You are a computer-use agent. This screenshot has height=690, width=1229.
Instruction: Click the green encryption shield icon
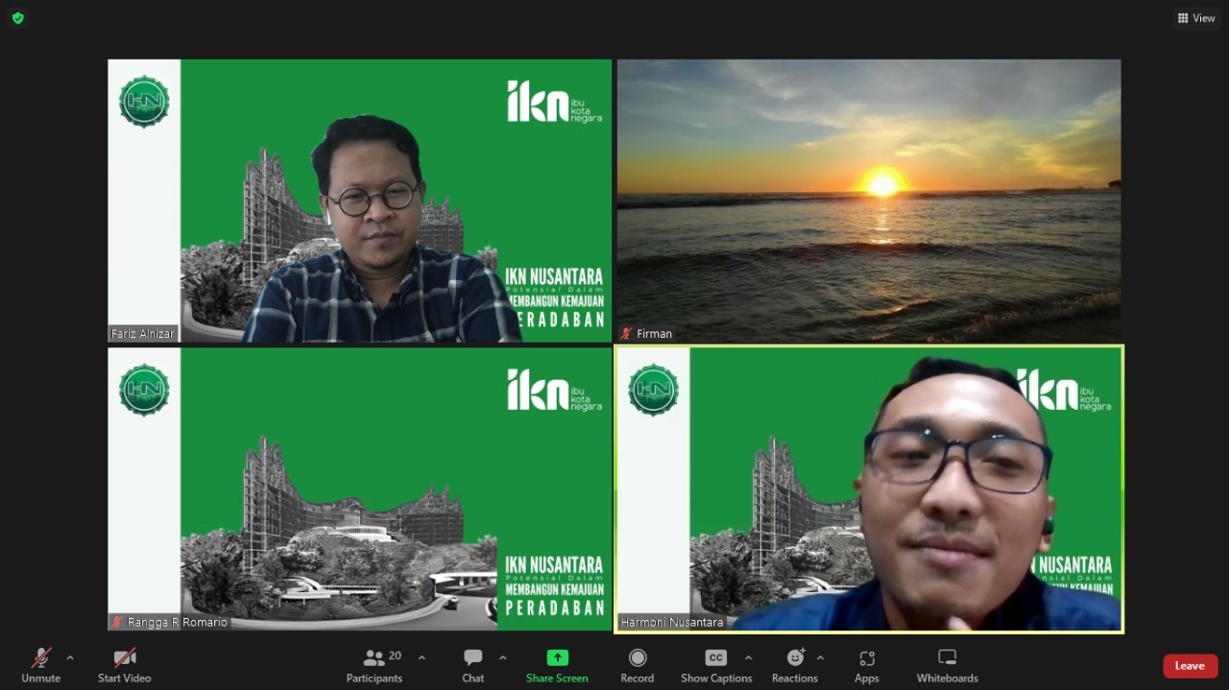17,18
